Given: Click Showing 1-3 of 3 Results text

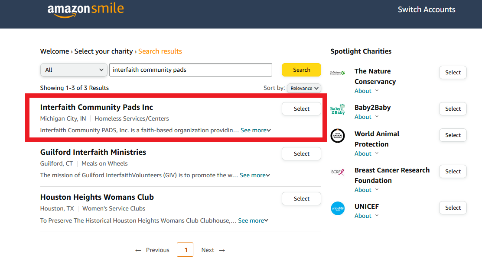Looking at the screenshot, I should [75, 88].
